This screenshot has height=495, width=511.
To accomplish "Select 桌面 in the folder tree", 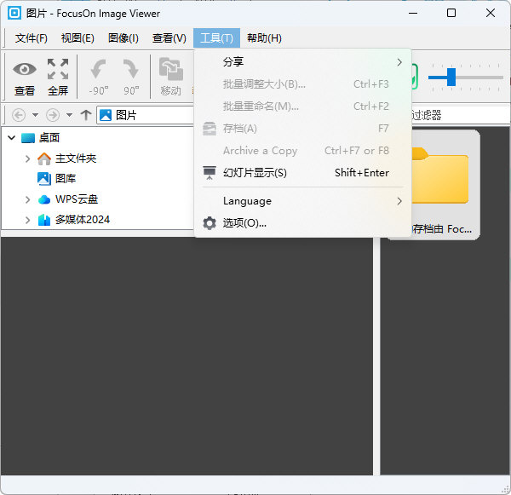I will coord(49,138).
